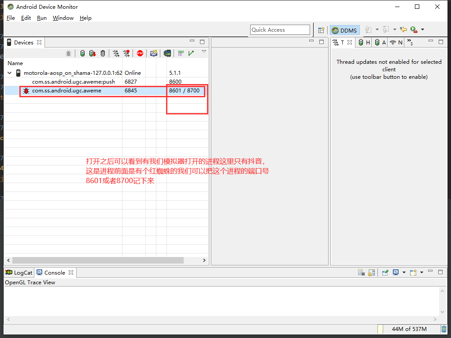Show hidden tabs via the overflow chevron
The height and width of the screenshot is (338, 451).
tap(410, 43)
